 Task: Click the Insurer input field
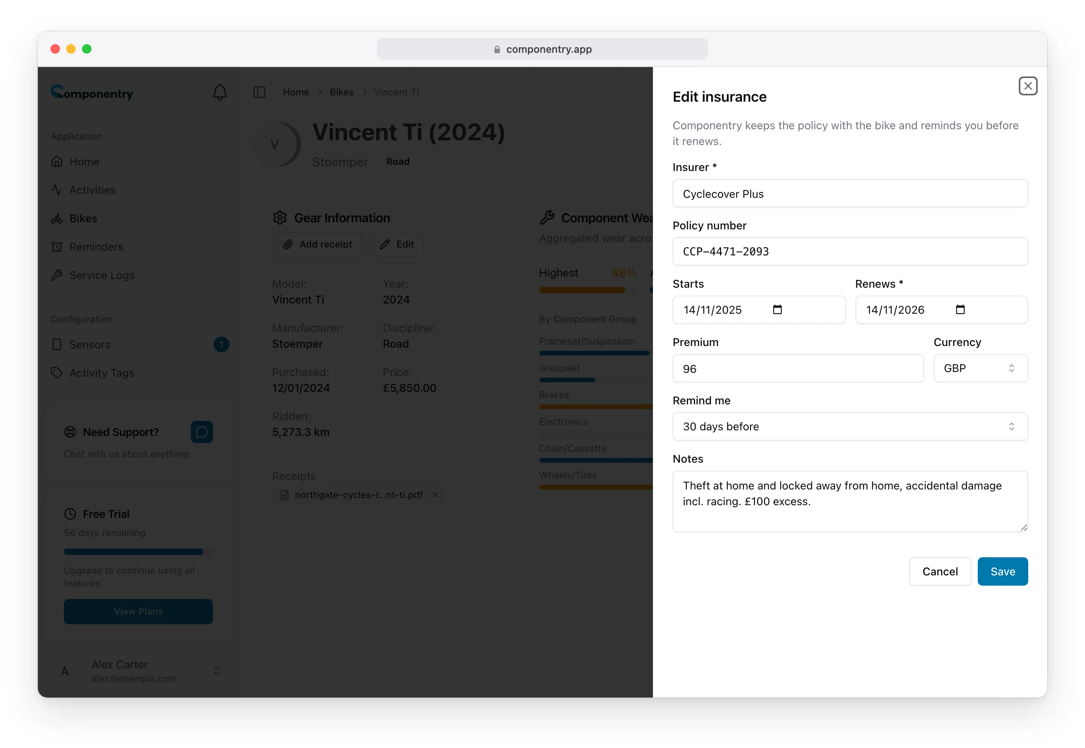850,194
